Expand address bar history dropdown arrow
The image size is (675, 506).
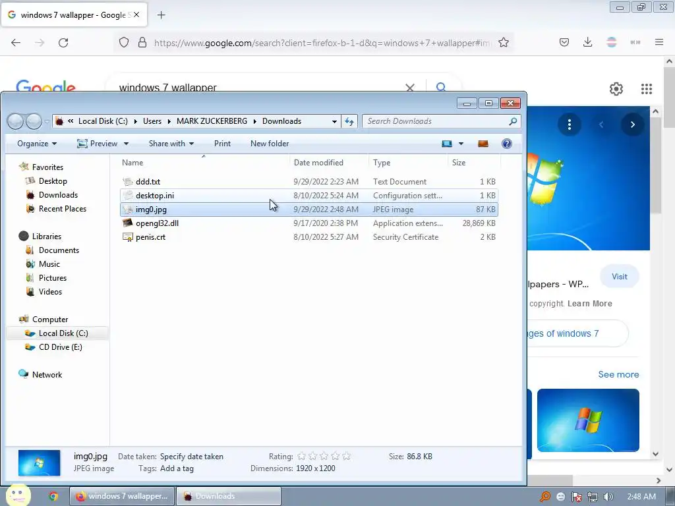pyautogui.click(x=334, y=121)
